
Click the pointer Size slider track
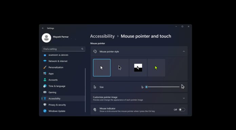[162, 87]
